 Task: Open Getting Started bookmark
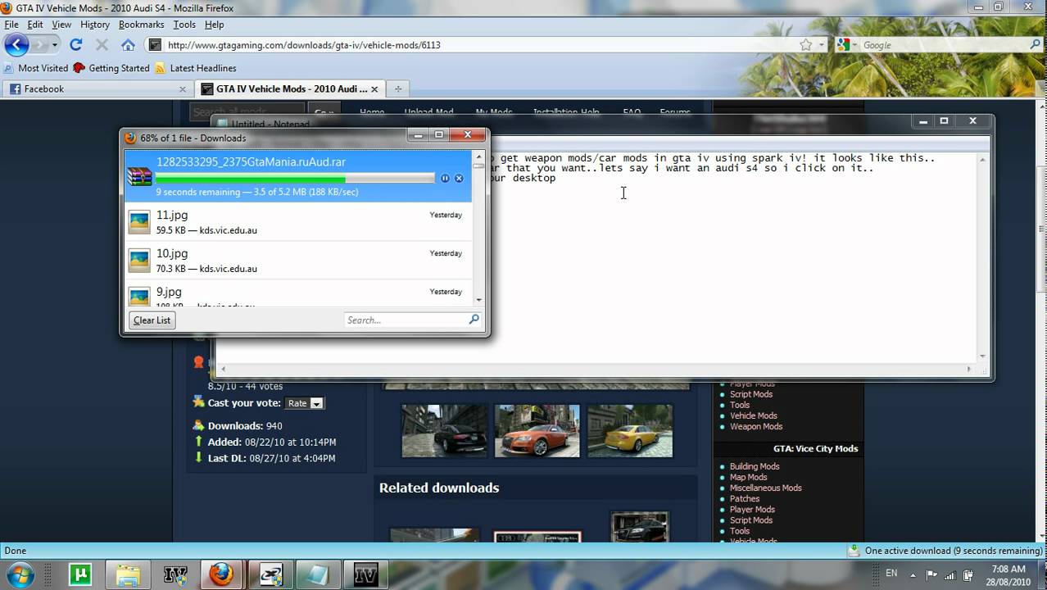111,68
